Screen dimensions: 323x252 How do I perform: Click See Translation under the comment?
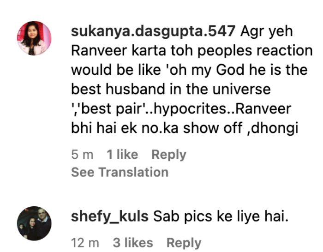[x=120, y=172]
